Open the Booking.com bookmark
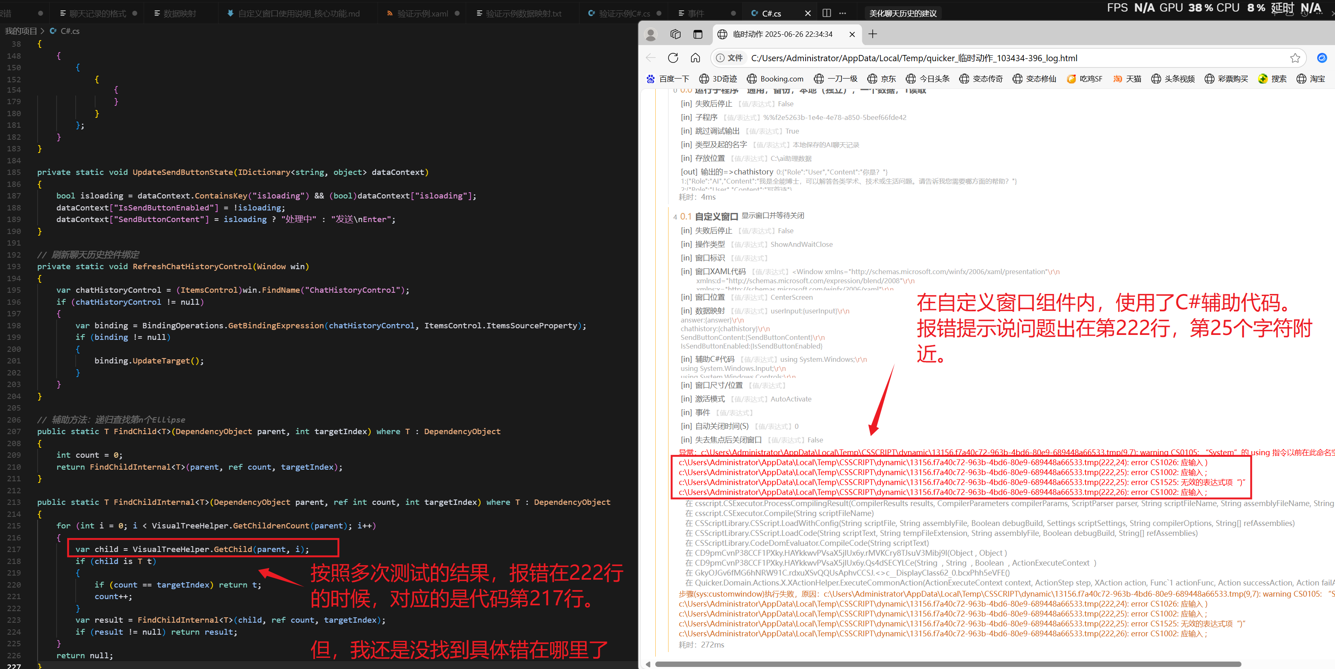This screenshot has height=669, width=1335. tap(775, 79)
